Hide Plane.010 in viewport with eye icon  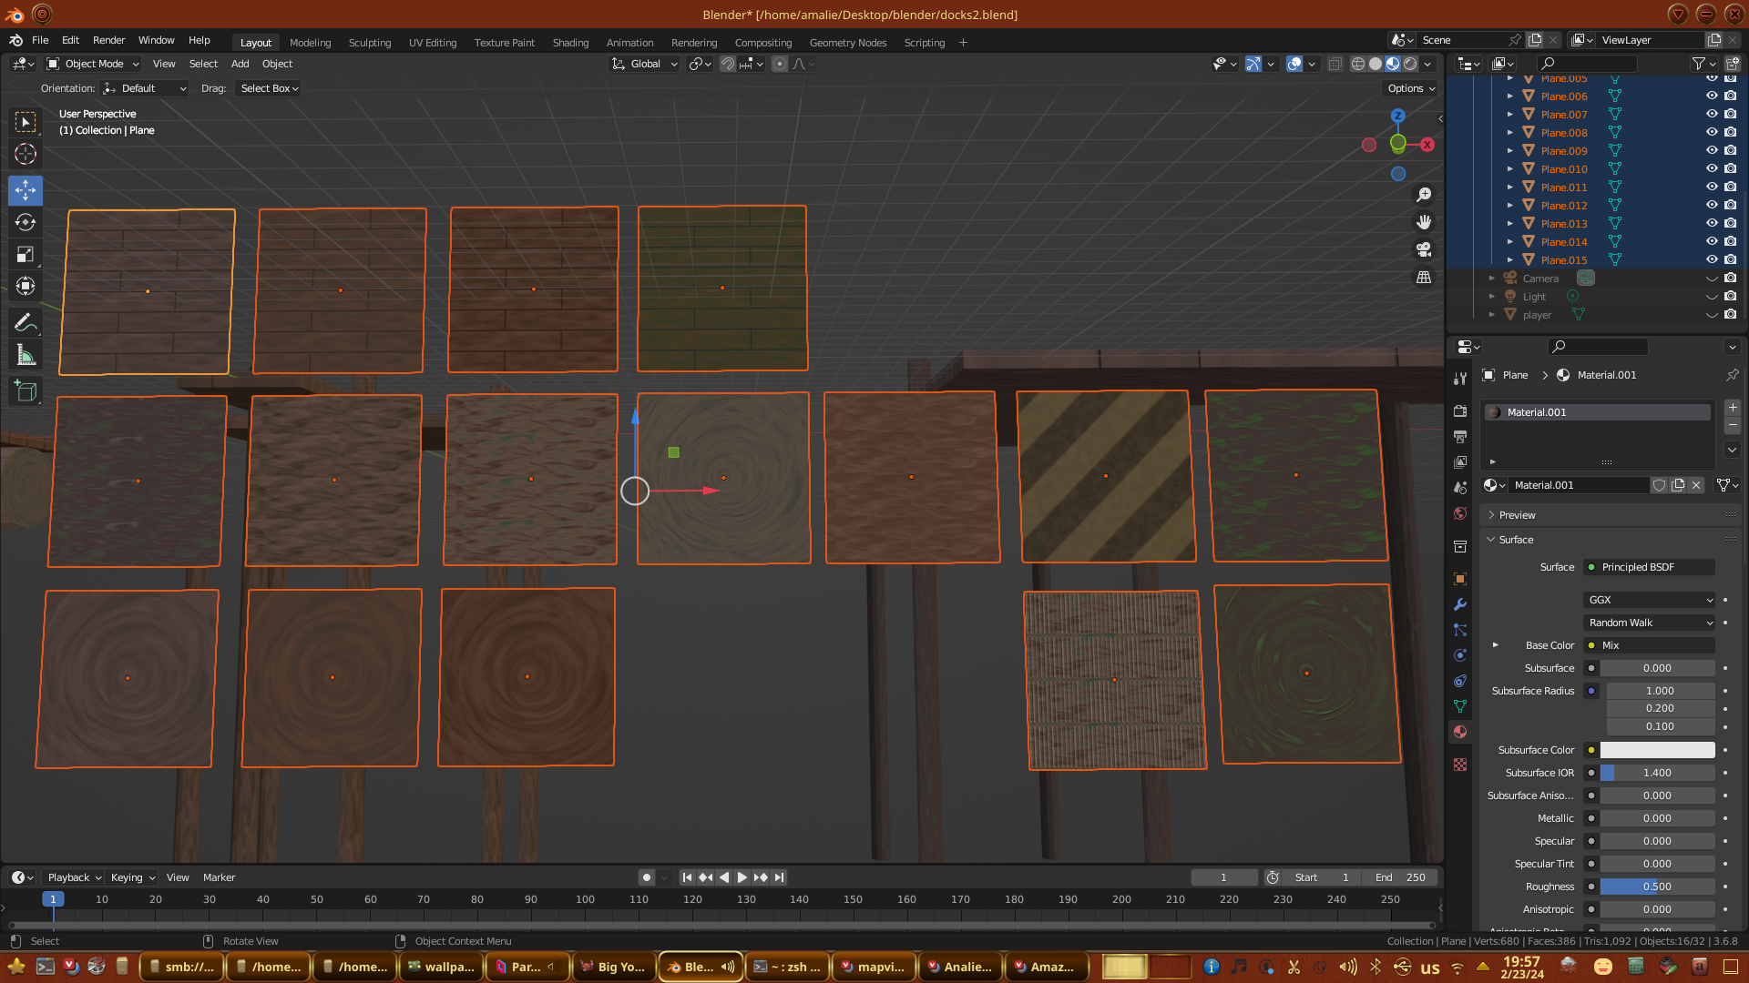1712,168
